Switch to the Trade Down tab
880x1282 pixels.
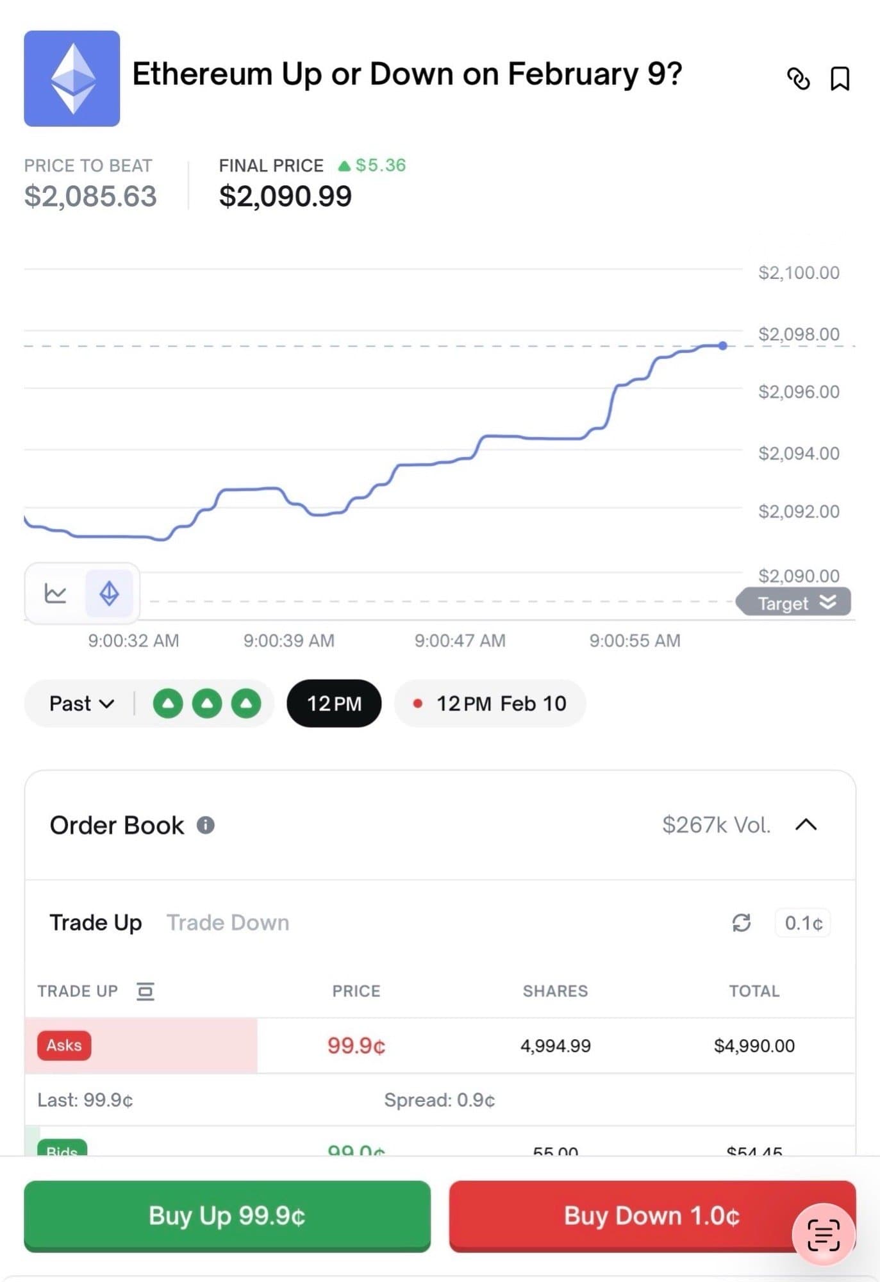click(x=228, y=922)
